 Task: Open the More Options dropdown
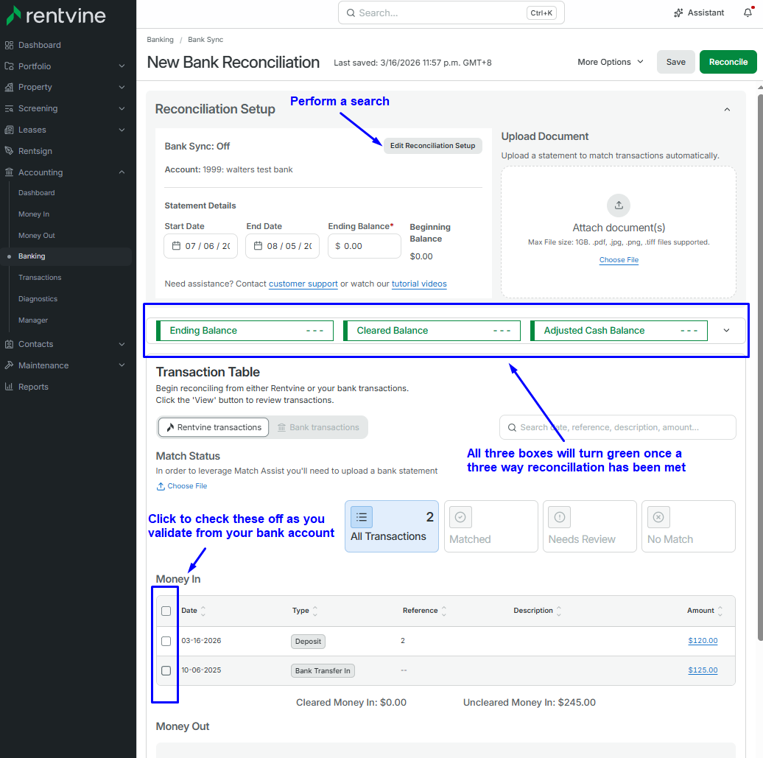[x=611, y=62]
